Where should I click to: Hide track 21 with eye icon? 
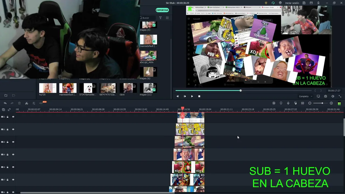[x=13, y=129]
